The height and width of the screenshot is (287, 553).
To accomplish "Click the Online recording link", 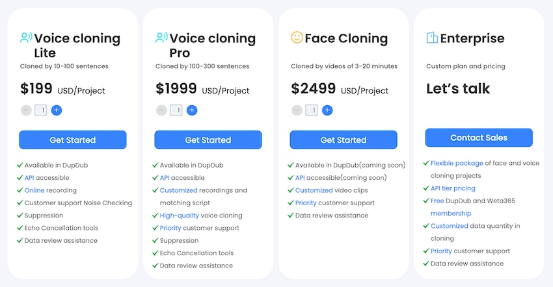I will point(34,190).
